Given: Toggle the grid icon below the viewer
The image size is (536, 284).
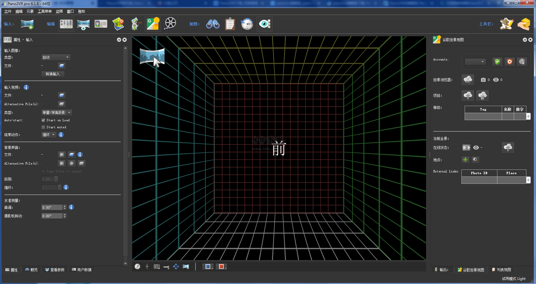Looking at the screenshot, I should pyautogui.click(x=157, y=266).
